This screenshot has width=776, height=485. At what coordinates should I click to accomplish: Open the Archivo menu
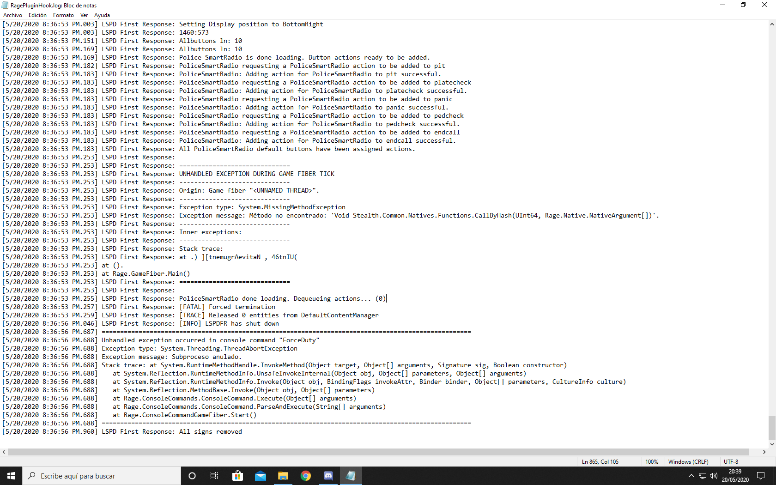click(x=12, y=15)
